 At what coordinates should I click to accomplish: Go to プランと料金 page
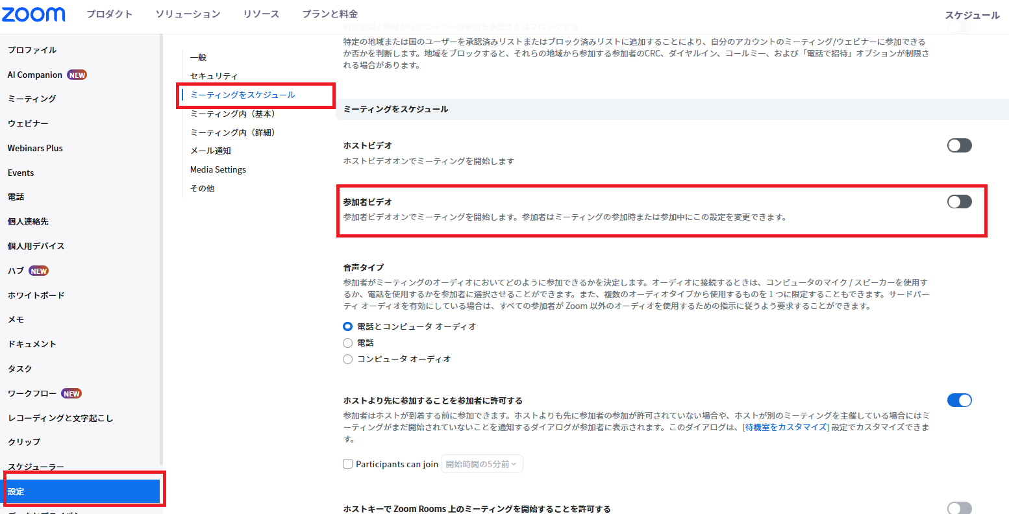click(329, 14)
